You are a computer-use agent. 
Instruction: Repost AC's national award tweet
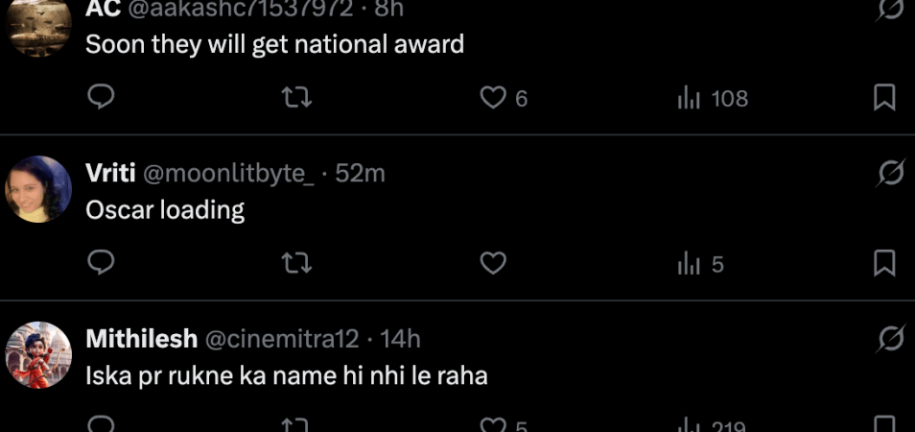point(299,98)
